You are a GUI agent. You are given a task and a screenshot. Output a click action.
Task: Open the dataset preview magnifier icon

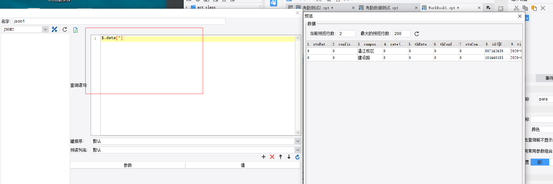pyautogui.click(x=75, y=30)
